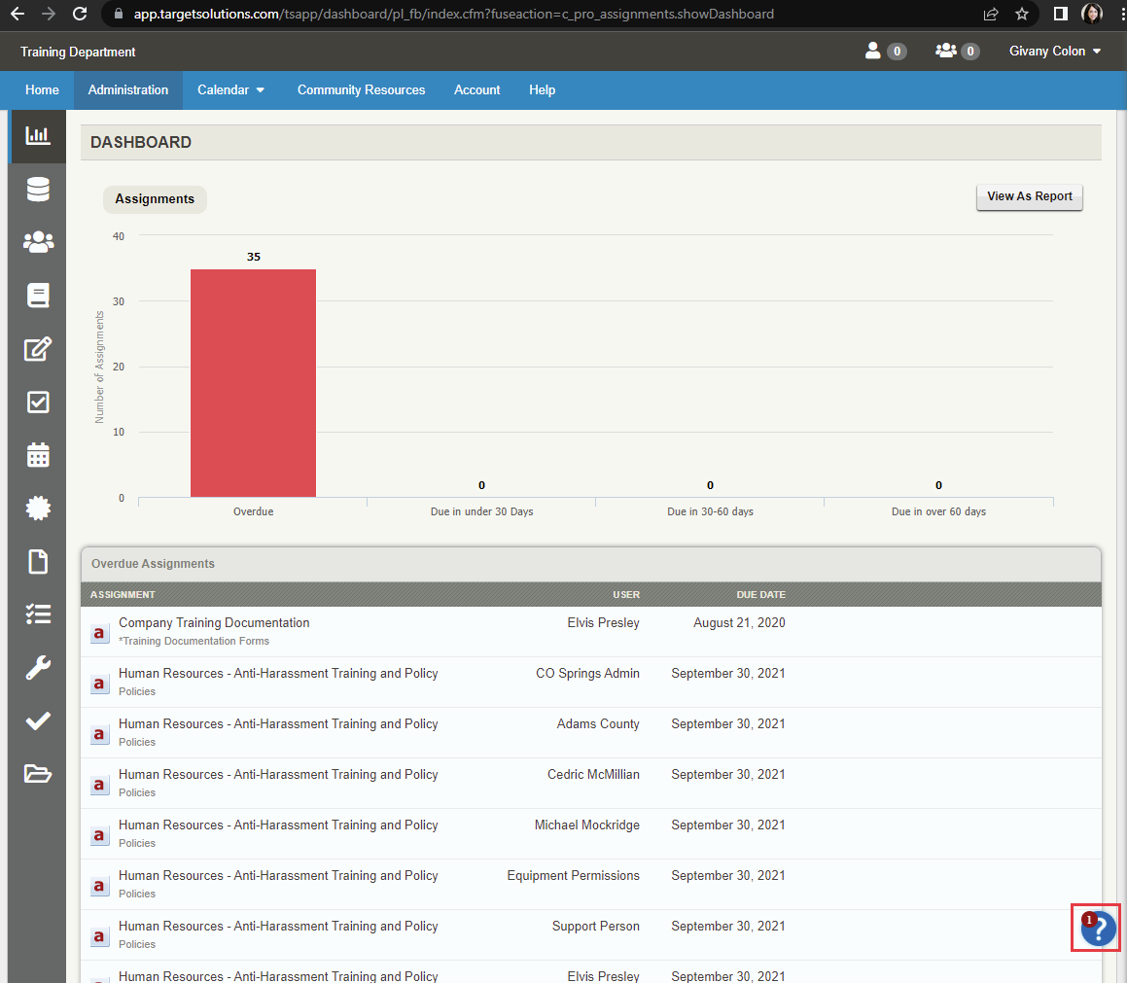Viewport: 1127px width, 983px height.
Task: Click the red Overdue bar showing 35
Action: click(253, 382)
